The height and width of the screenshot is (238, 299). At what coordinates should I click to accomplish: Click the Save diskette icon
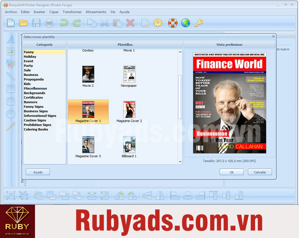click(x=36, y=23)
